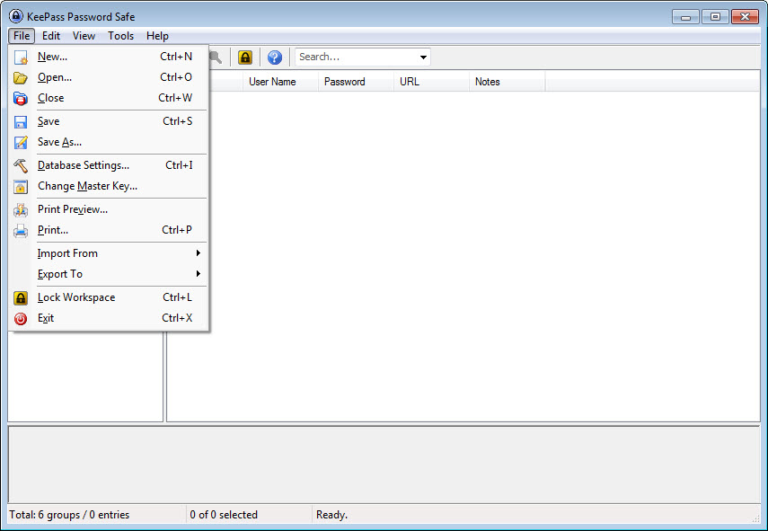Click the yellow padlock icon beside Lock Workspace
The width and height of the screenshot is (768, 531).
pyautogui.click(x=21, y=297)
